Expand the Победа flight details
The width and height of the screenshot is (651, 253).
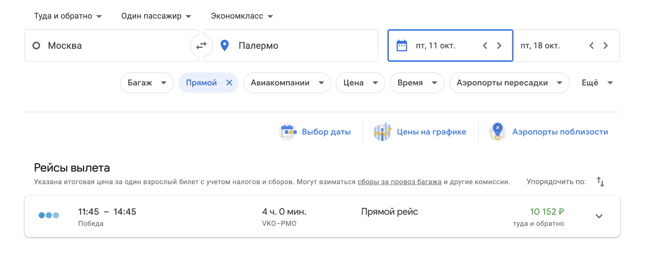(599, 216)
